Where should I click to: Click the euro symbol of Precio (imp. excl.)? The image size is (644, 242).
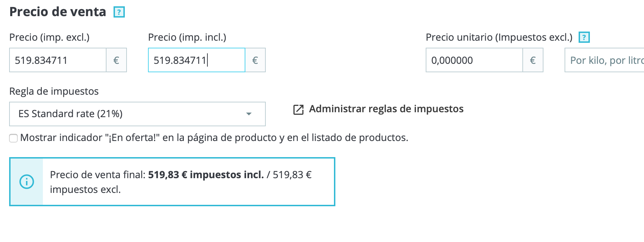point(116,60)
